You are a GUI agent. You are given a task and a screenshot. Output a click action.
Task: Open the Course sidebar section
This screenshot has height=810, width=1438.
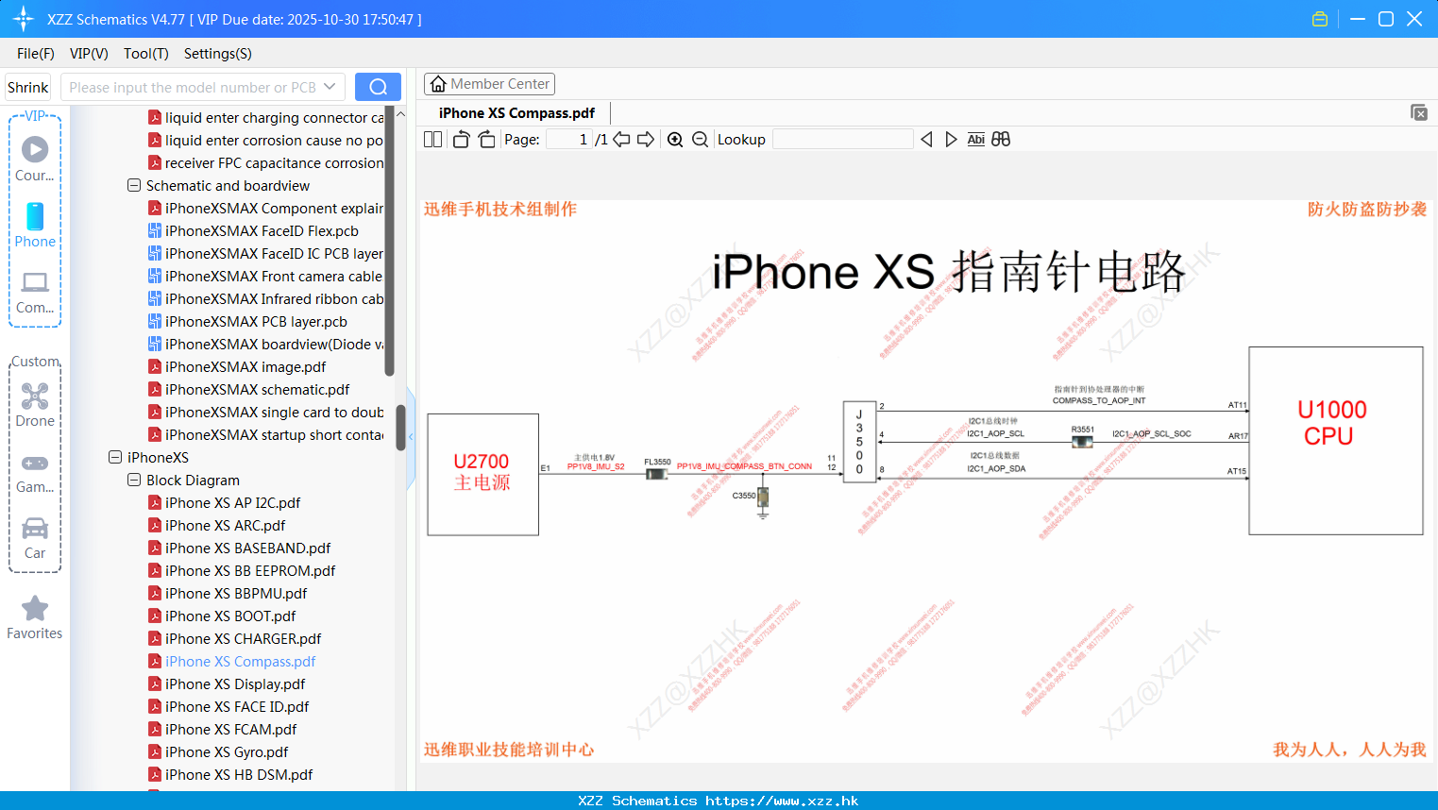click(35, 159)
